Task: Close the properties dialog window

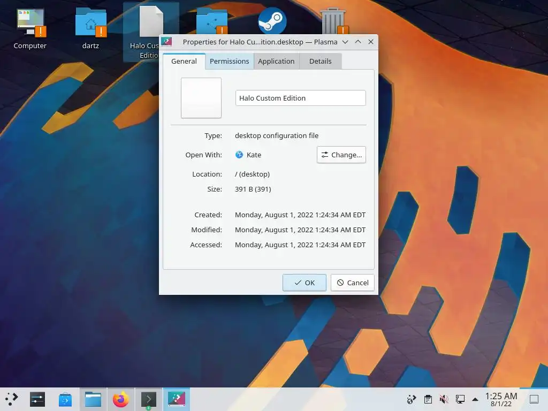Action: point(371,42)
